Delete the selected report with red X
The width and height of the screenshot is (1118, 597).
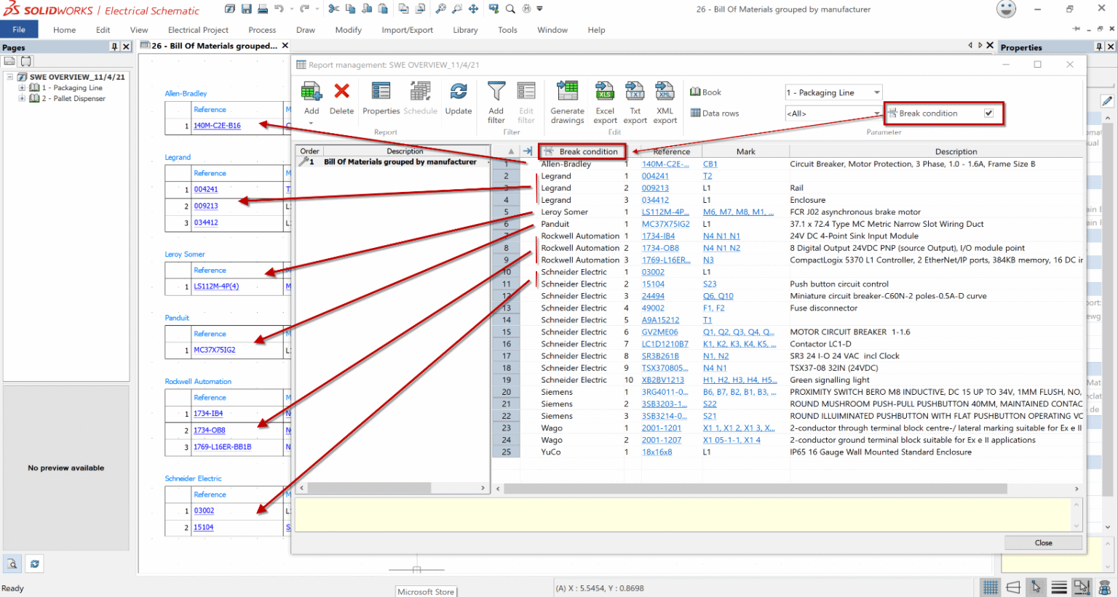pyautogui.click(x=341, y=98)
